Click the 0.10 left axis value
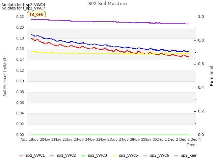Viewport: 216px width, 162px height. pos(20,81)
